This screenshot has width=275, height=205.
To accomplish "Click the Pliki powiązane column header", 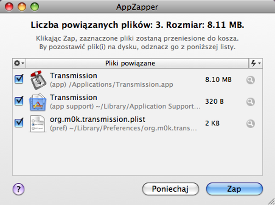I will point(130,63).
